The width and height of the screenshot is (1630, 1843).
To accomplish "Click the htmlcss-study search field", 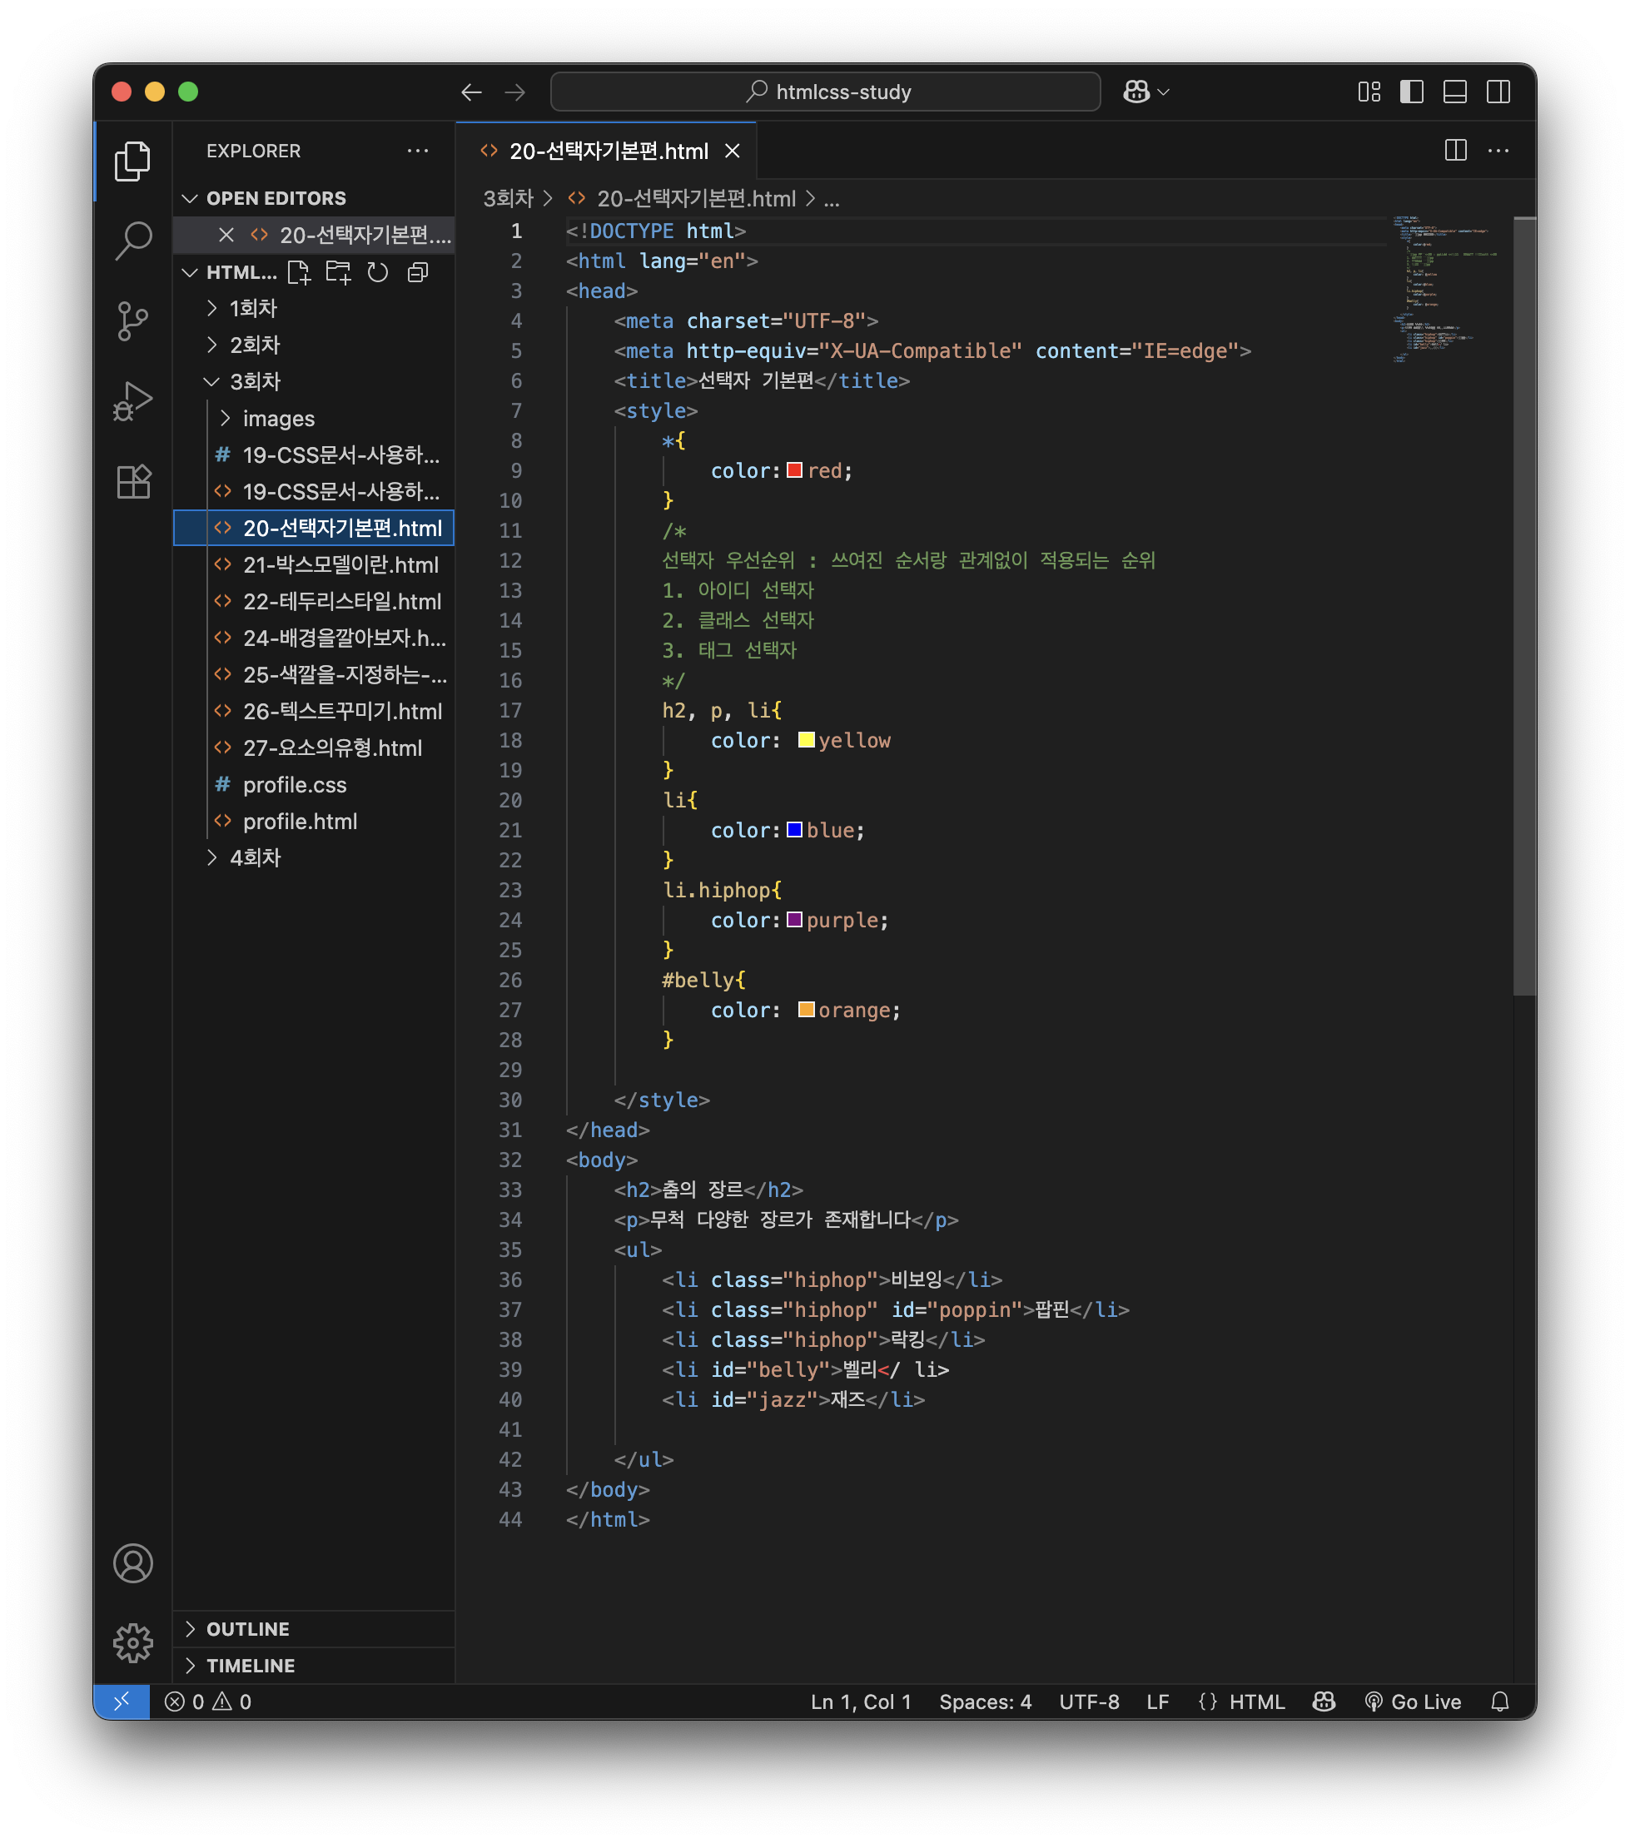I will click(825, 92).
